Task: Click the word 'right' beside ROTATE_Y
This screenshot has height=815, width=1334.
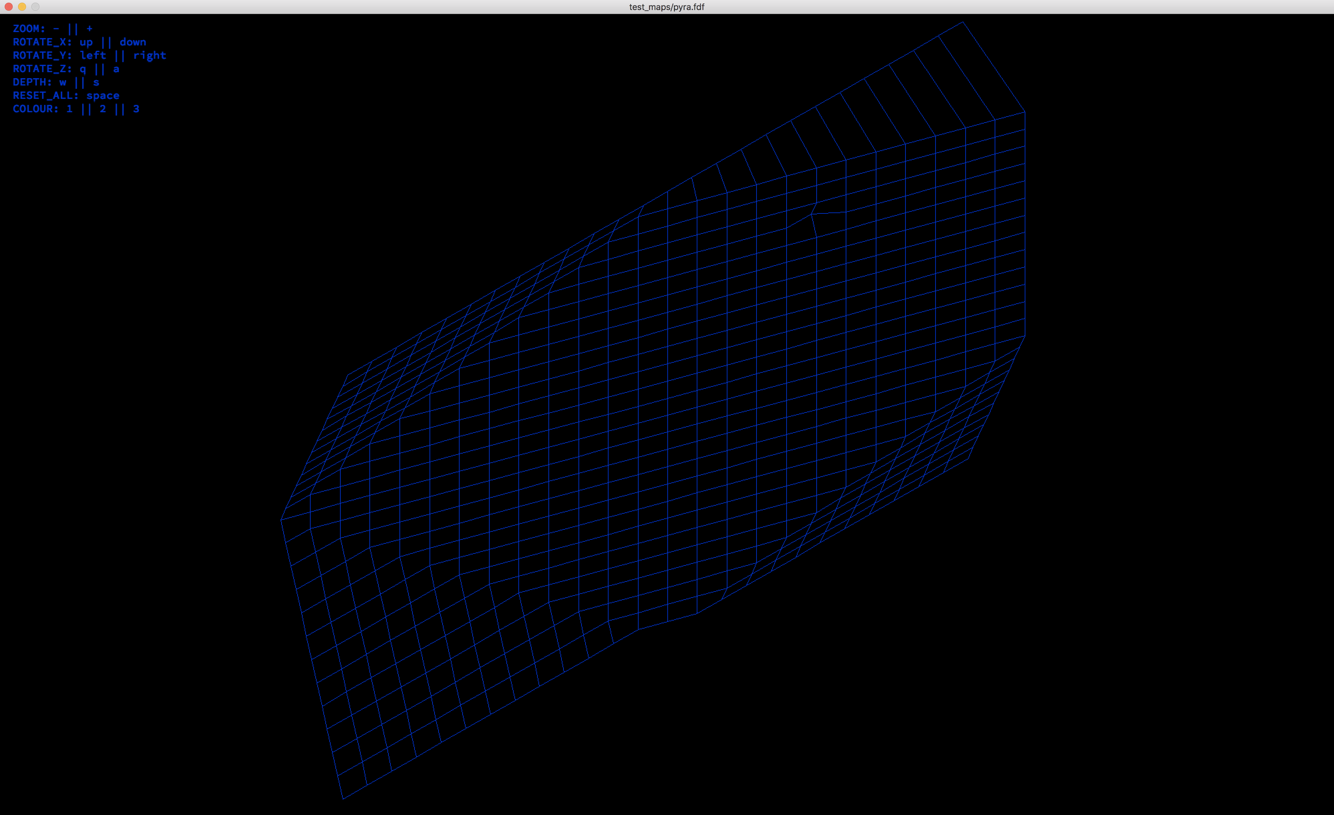Action: click(149, 55)
